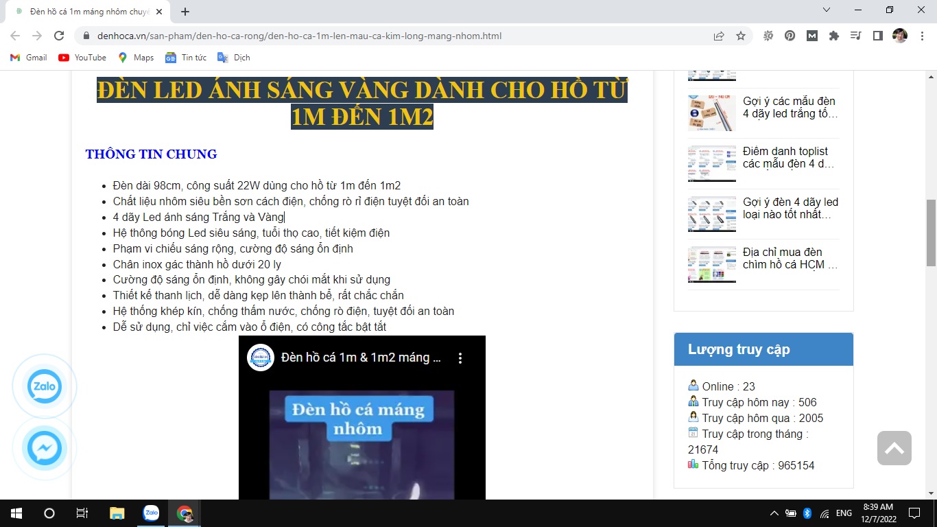Viewport: 937px width, 527px height.
Task: Expand the tab search chevron
Action: (827, 10)
